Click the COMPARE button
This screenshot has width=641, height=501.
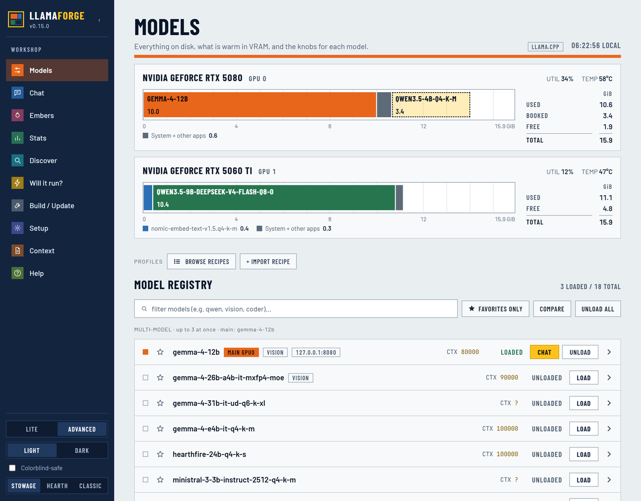click(552, 309)
